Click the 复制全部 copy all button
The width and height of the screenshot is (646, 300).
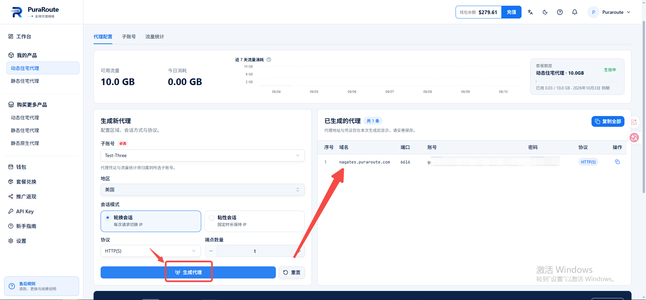coord(608,121)
